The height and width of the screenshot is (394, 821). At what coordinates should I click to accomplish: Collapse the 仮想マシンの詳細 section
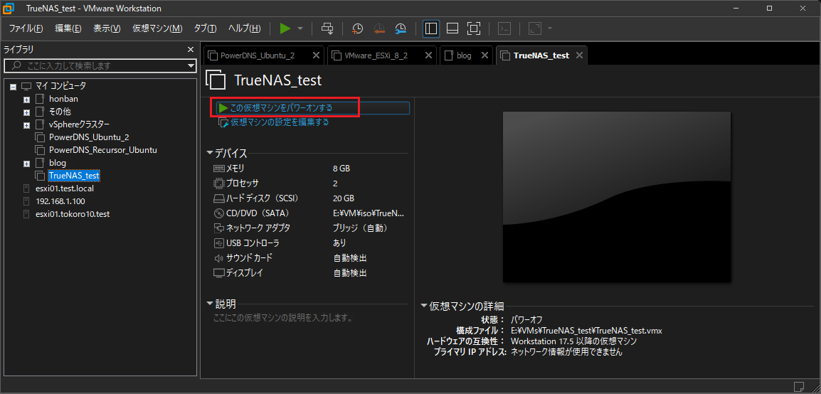tap(424, 306)
